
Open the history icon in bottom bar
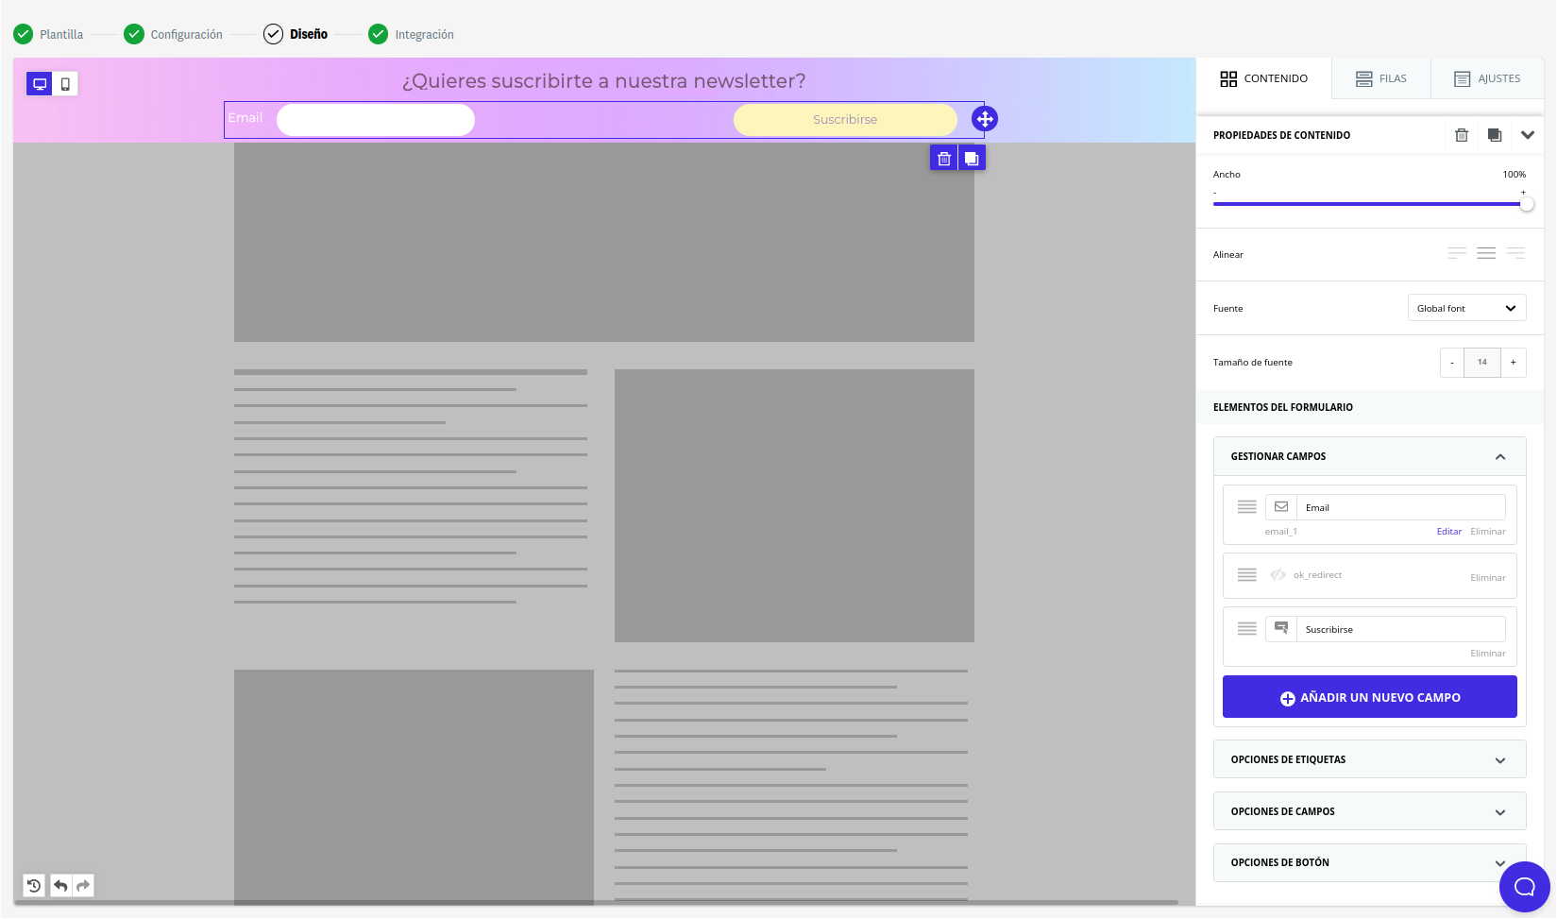click(34, 885)
